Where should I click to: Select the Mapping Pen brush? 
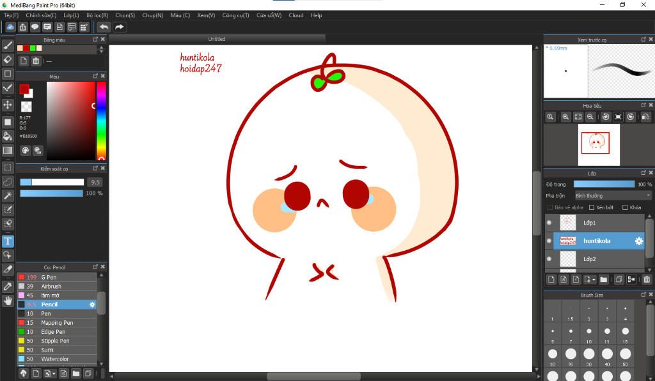(x=57, y=323)
